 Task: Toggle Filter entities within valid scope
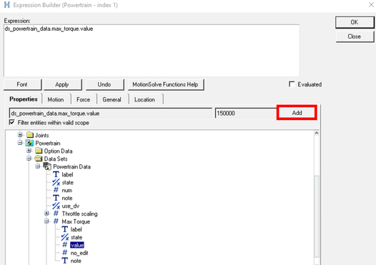coord(11,122)
